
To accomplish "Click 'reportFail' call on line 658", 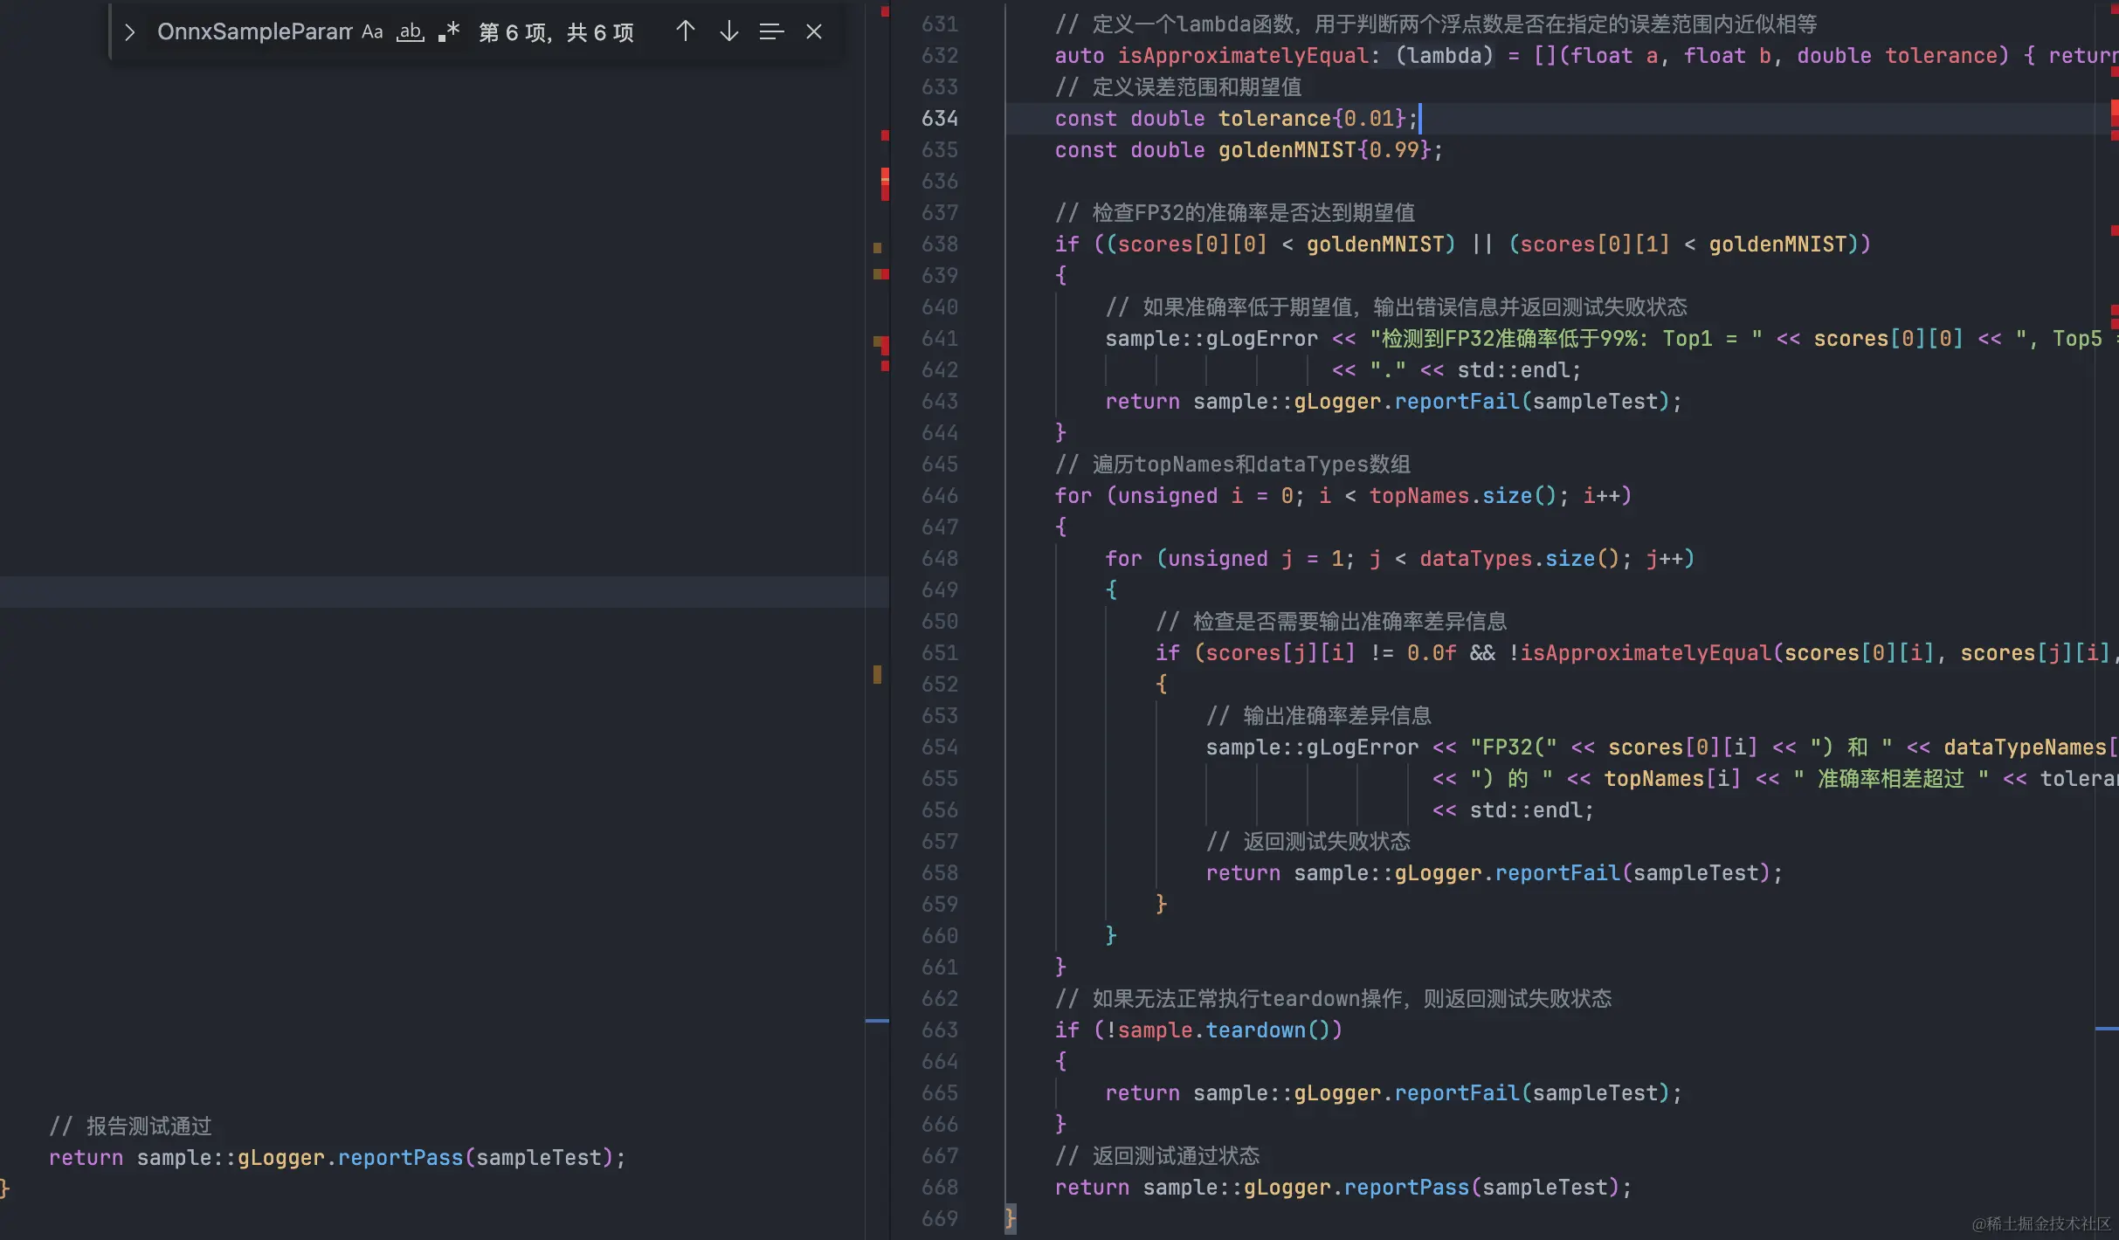I will (x=1557, y=872).
